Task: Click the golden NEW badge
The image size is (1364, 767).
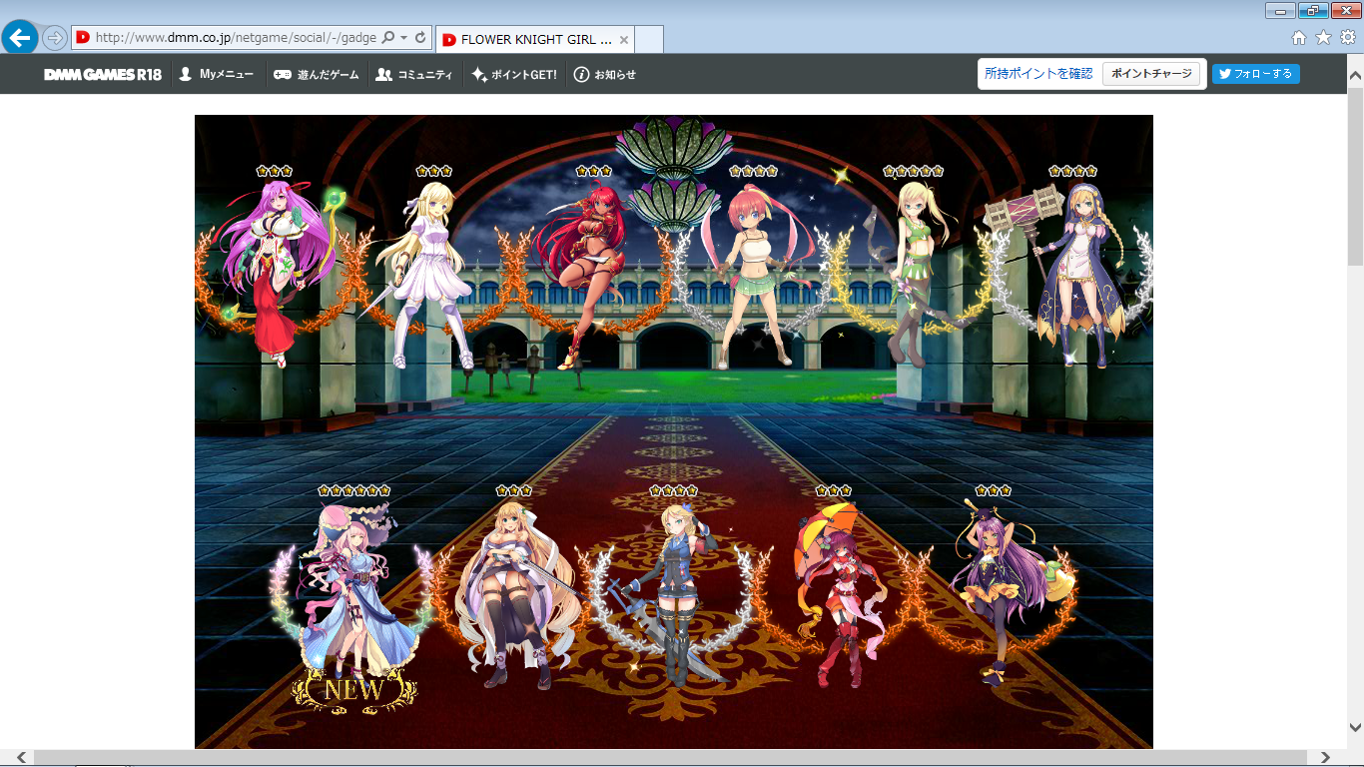Action: click(x=354, y=689)
